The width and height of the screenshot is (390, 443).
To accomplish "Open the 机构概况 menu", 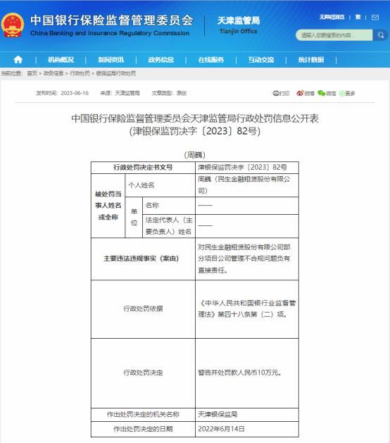I will point(61,60).
